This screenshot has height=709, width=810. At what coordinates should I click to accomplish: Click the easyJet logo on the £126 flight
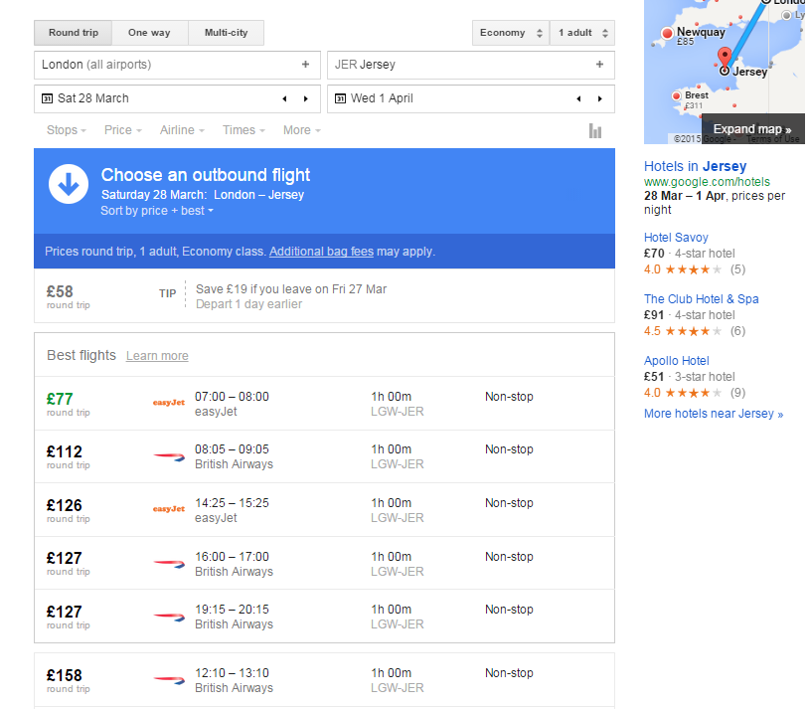pos(168,509)
